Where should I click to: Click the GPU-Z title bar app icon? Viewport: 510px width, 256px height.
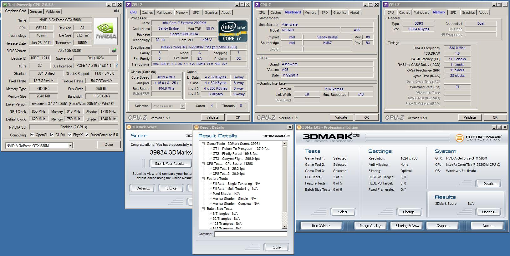point(5,5)
